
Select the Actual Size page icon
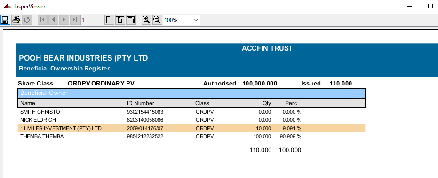[x=110, y=20]
